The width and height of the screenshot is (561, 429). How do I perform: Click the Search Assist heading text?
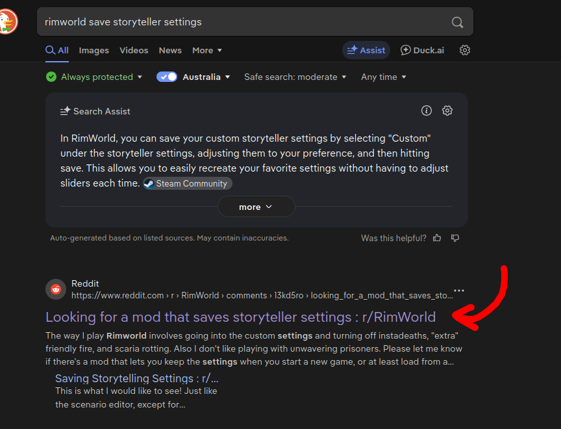(101, 111)
